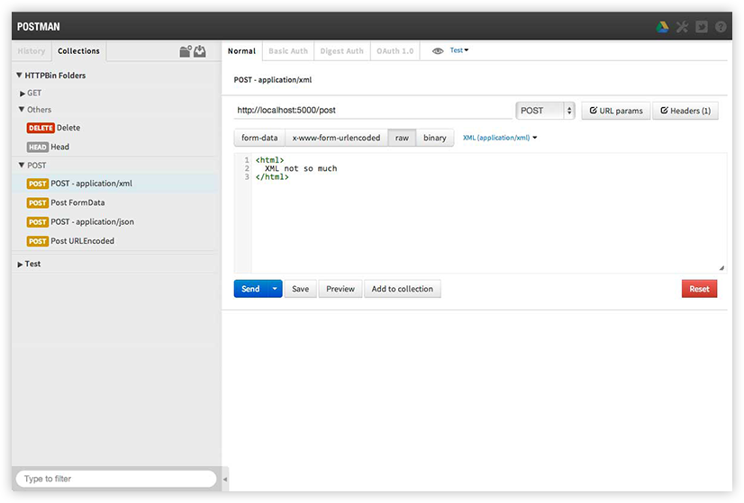Open the Google Drive sync icon
Screen dimensions: 744x503
pos(662,27)
